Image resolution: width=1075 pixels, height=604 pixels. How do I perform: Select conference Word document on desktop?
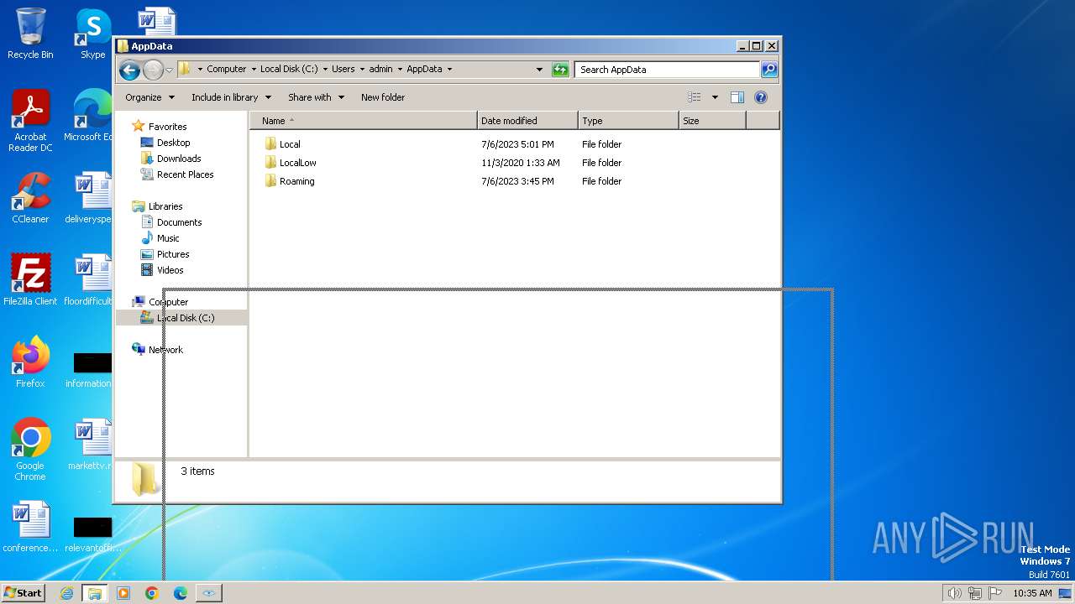pos(30,527)
